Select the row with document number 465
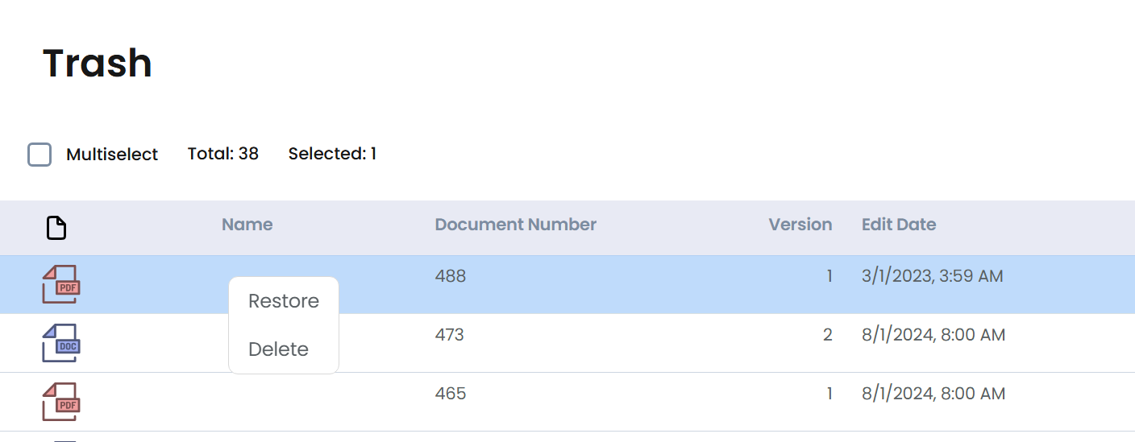 [567, 402]
